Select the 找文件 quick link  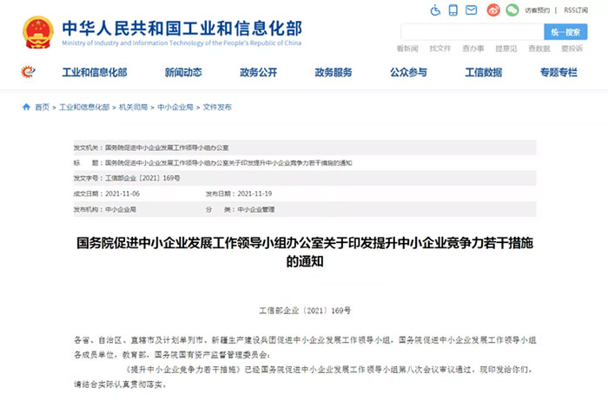tap(440, 49)
